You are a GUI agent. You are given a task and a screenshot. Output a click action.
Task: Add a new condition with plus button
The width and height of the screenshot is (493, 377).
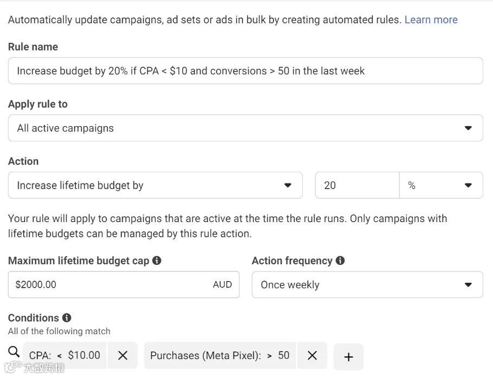point(348,356)
